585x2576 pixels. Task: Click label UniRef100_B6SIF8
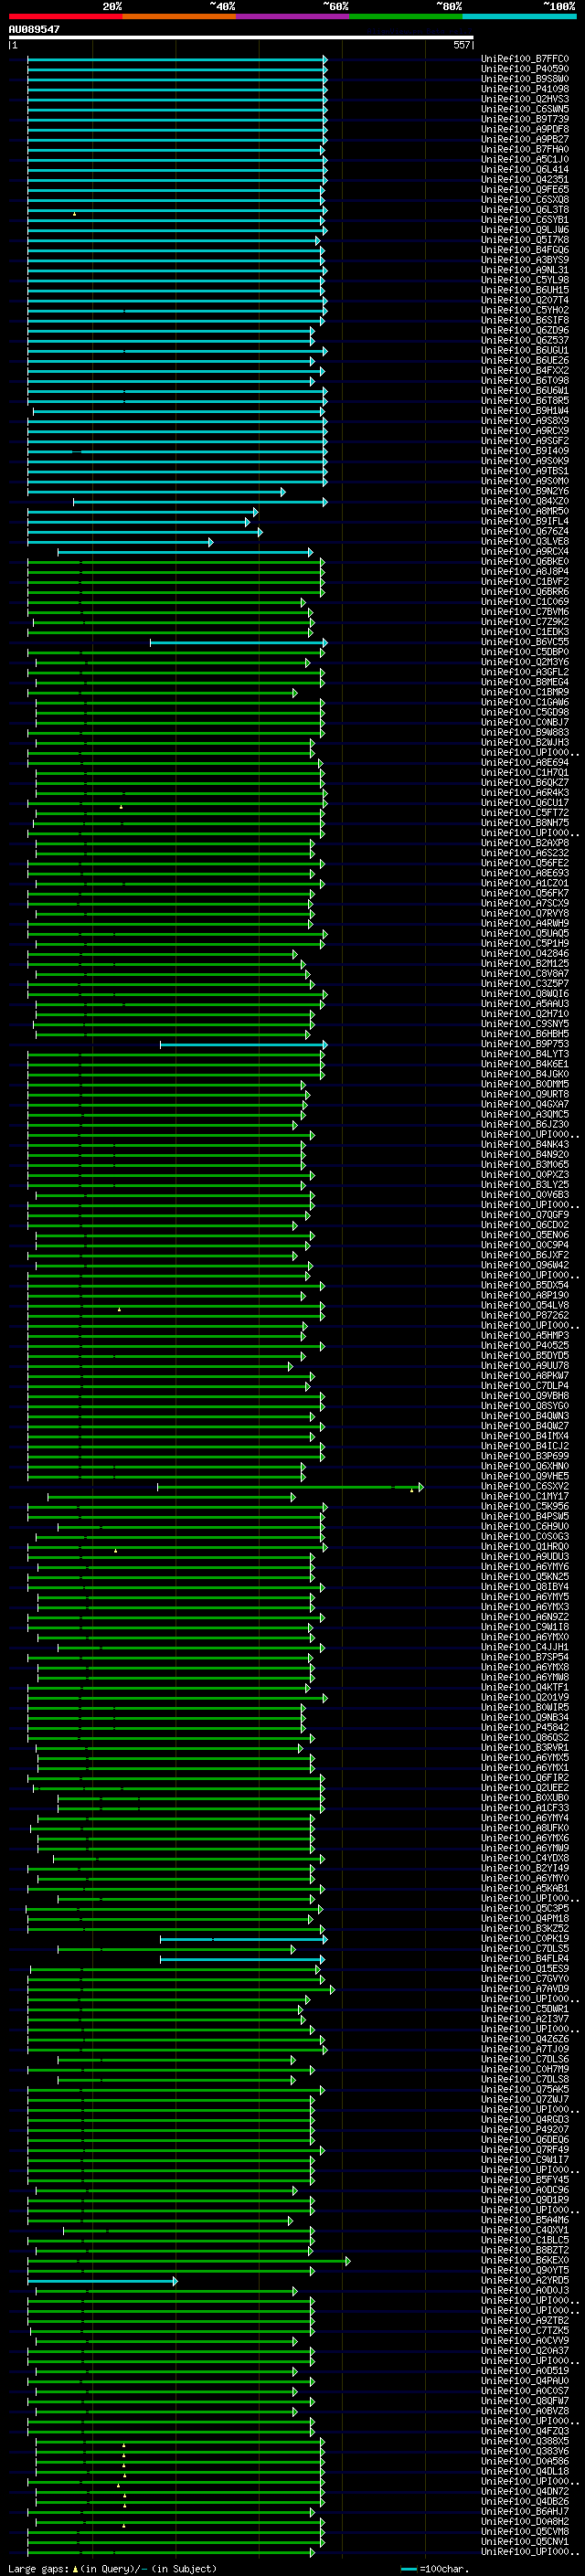525,320
